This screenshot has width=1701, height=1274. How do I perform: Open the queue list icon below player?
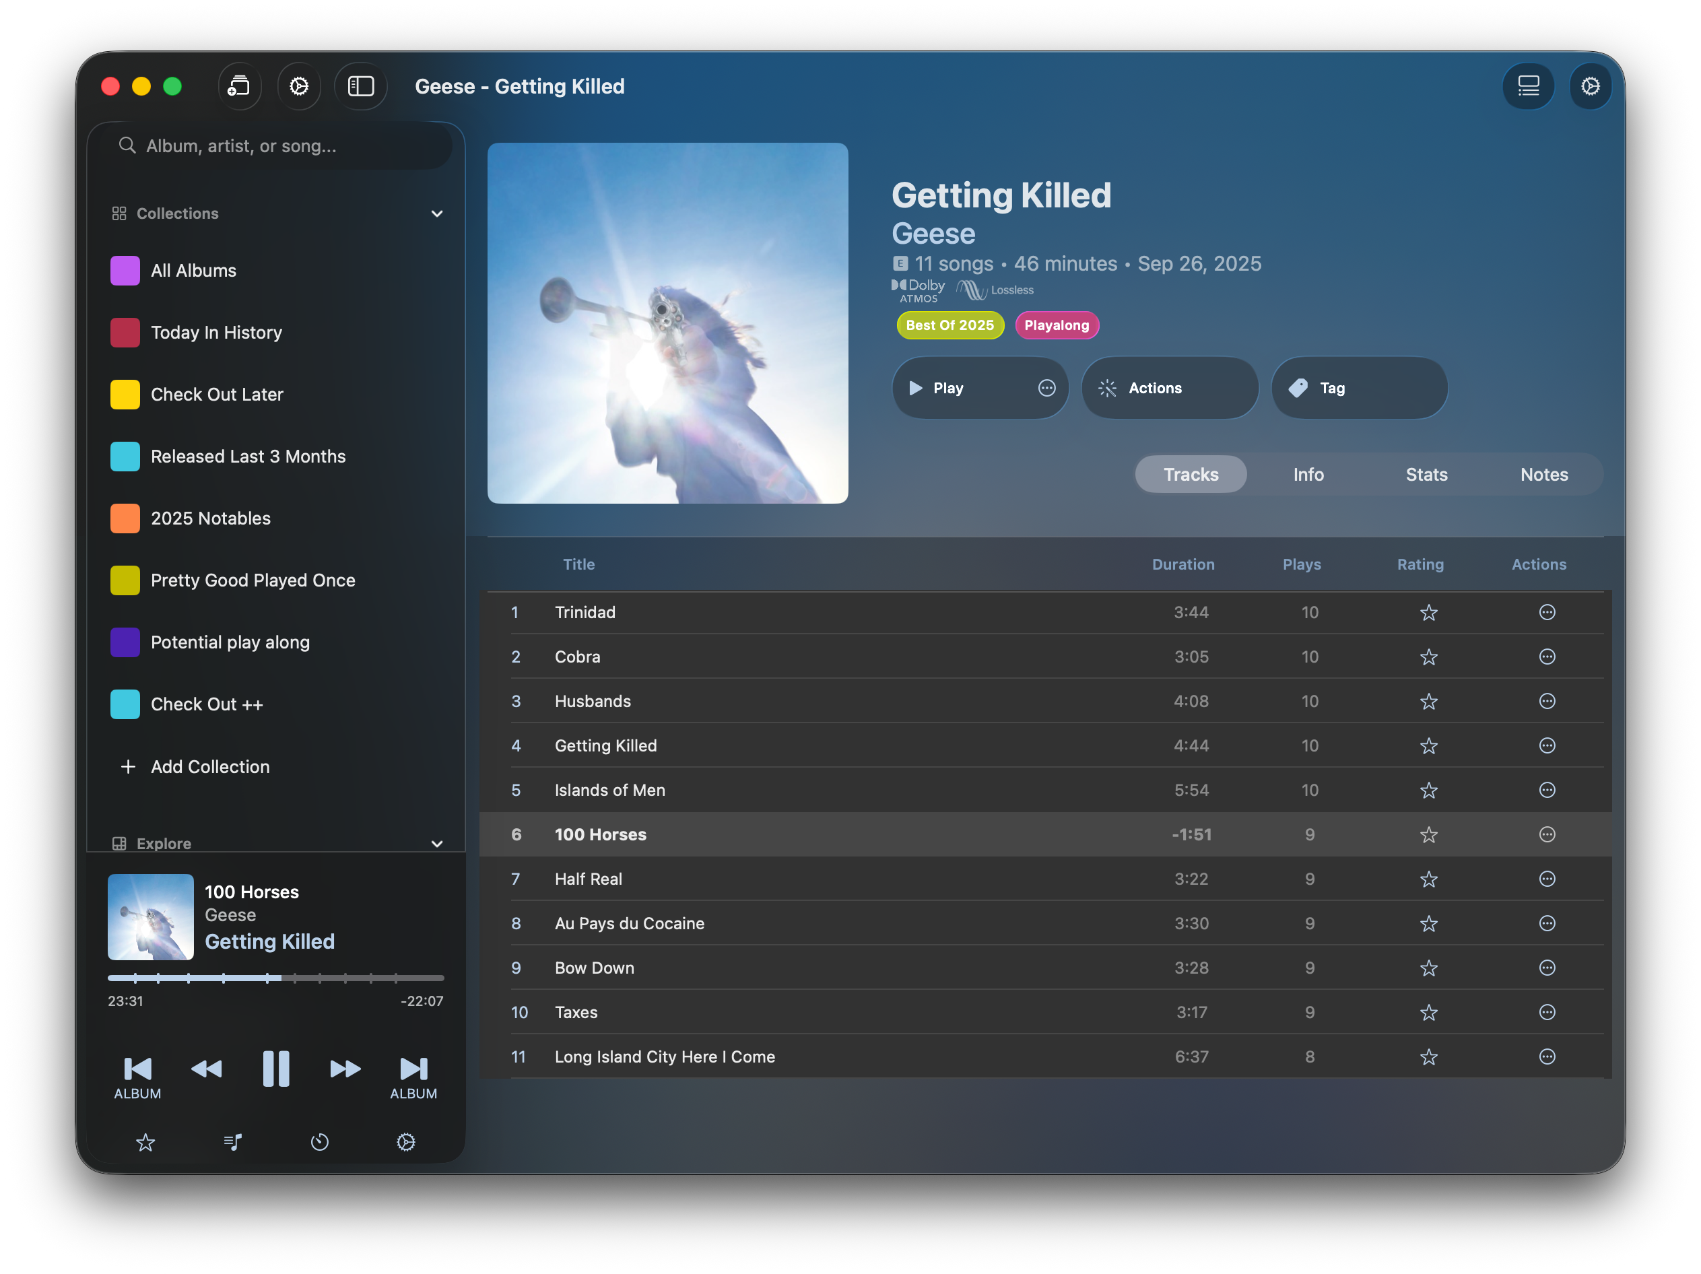point(233,1143)
